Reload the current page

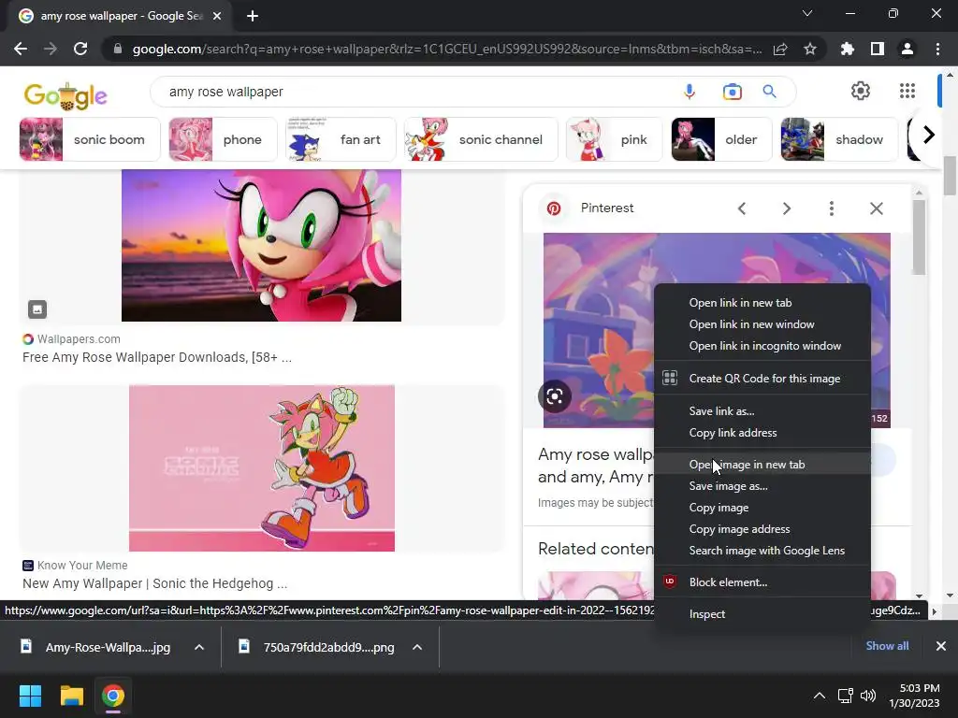click(x=80, y=49)
